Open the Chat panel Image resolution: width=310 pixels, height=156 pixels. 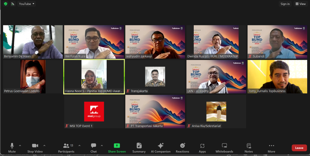(94, 148)
